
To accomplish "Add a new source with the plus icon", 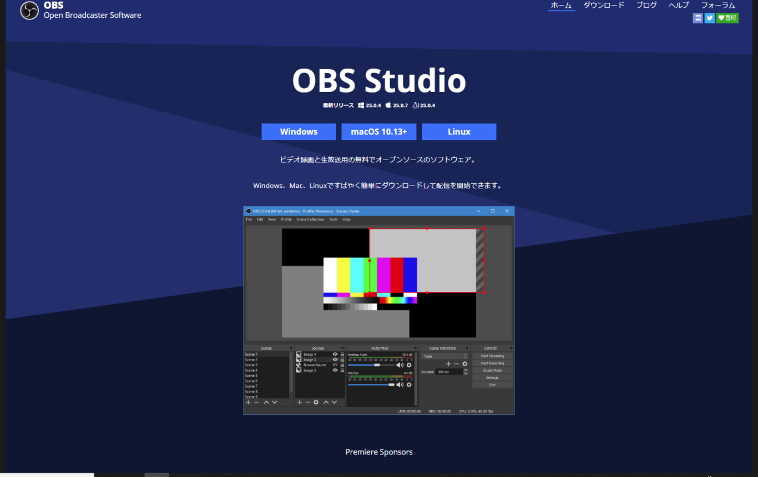I will (x=299, y=402).
